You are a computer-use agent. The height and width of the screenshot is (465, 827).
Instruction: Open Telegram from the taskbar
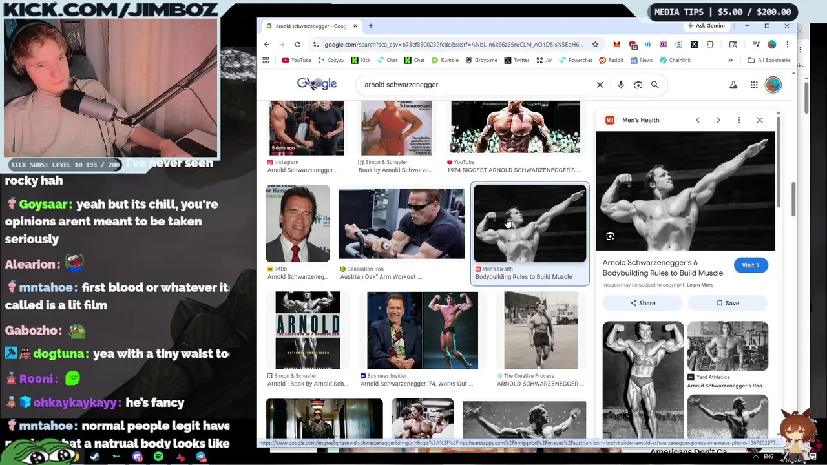[201, 457]
